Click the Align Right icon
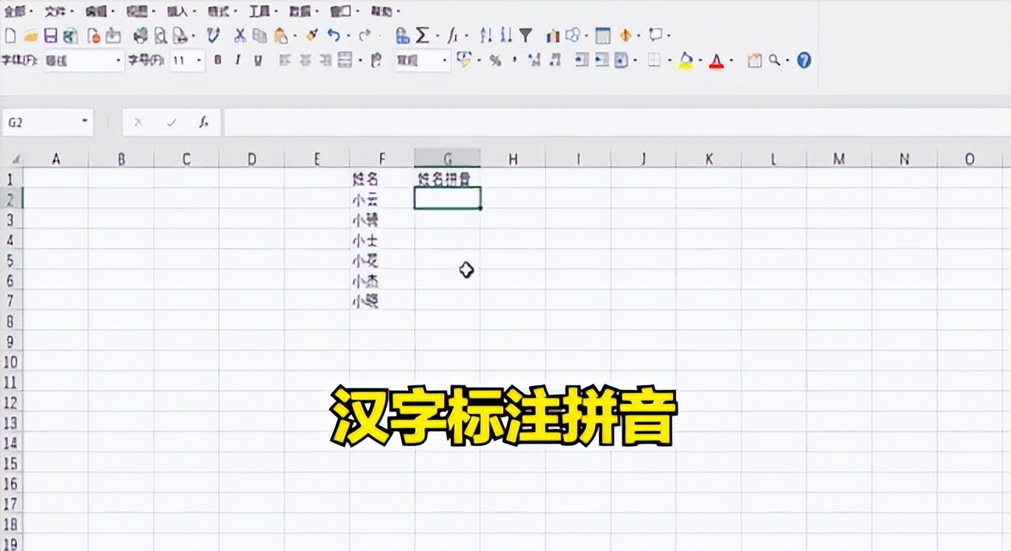Viewport: 1011px width, 551px height. (325, 61)
